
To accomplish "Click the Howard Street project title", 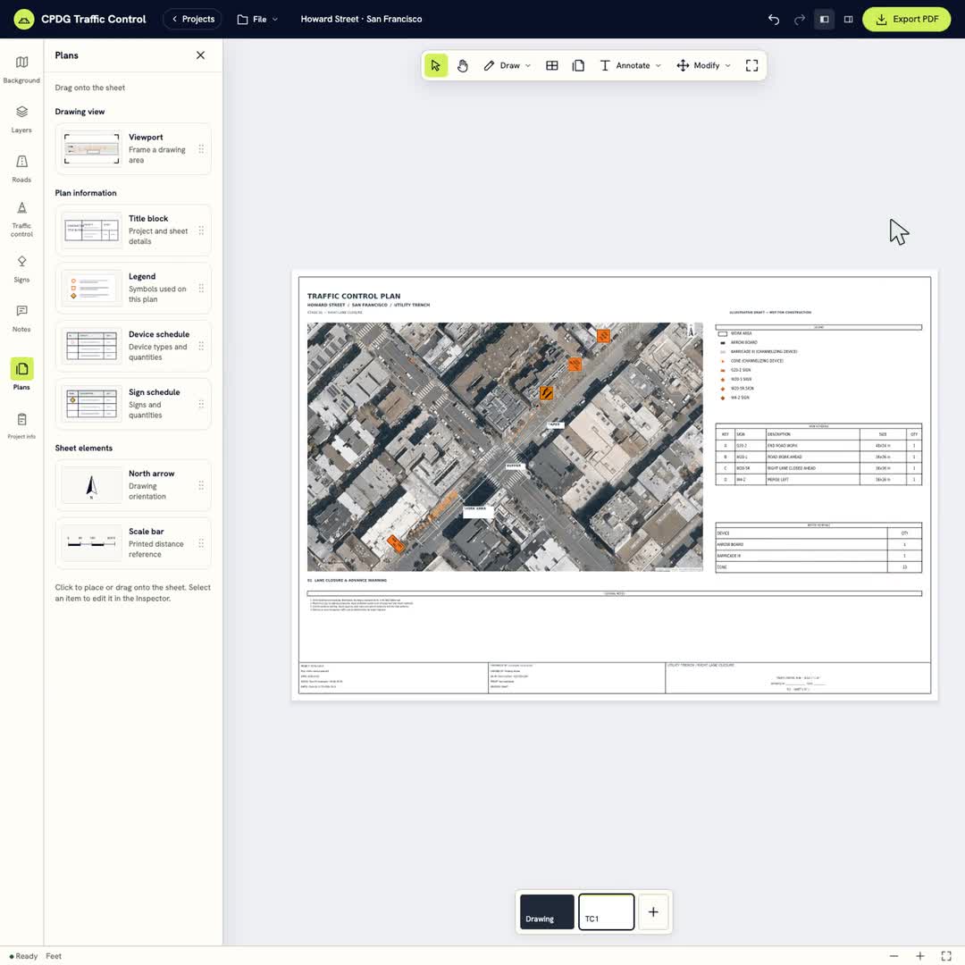I will 361,20.
